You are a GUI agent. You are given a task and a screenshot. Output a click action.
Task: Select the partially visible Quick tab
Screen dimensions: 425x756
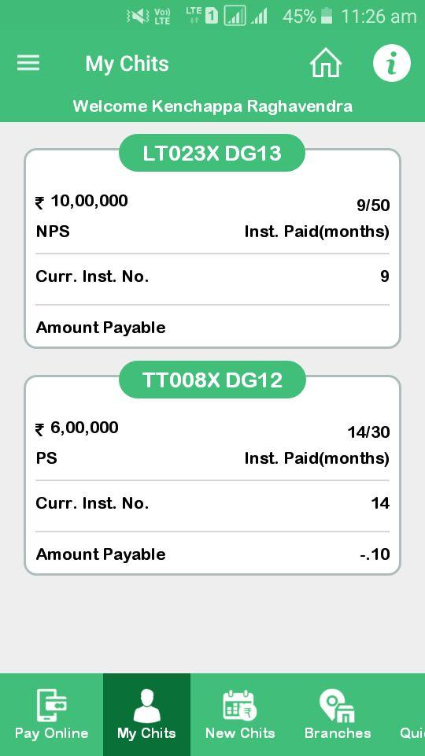click(411, 714)
